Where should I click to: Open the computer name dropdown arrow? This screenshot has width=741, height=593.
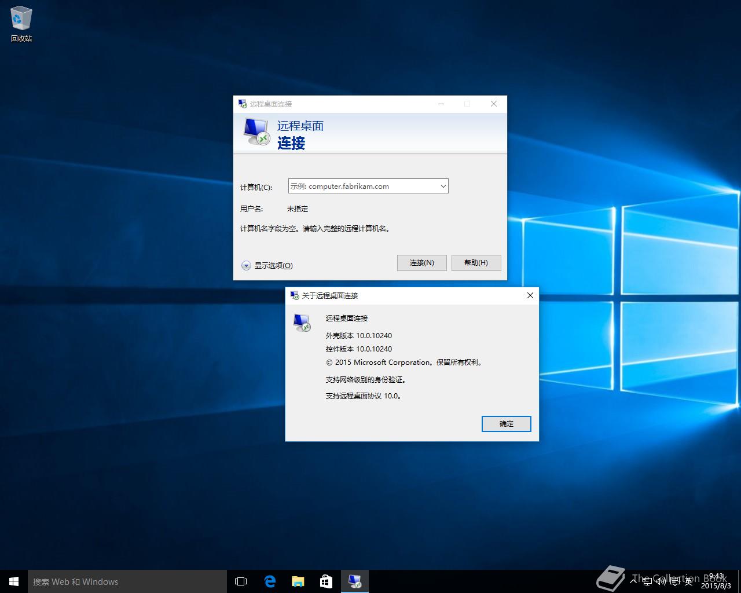tap(443, 186)
